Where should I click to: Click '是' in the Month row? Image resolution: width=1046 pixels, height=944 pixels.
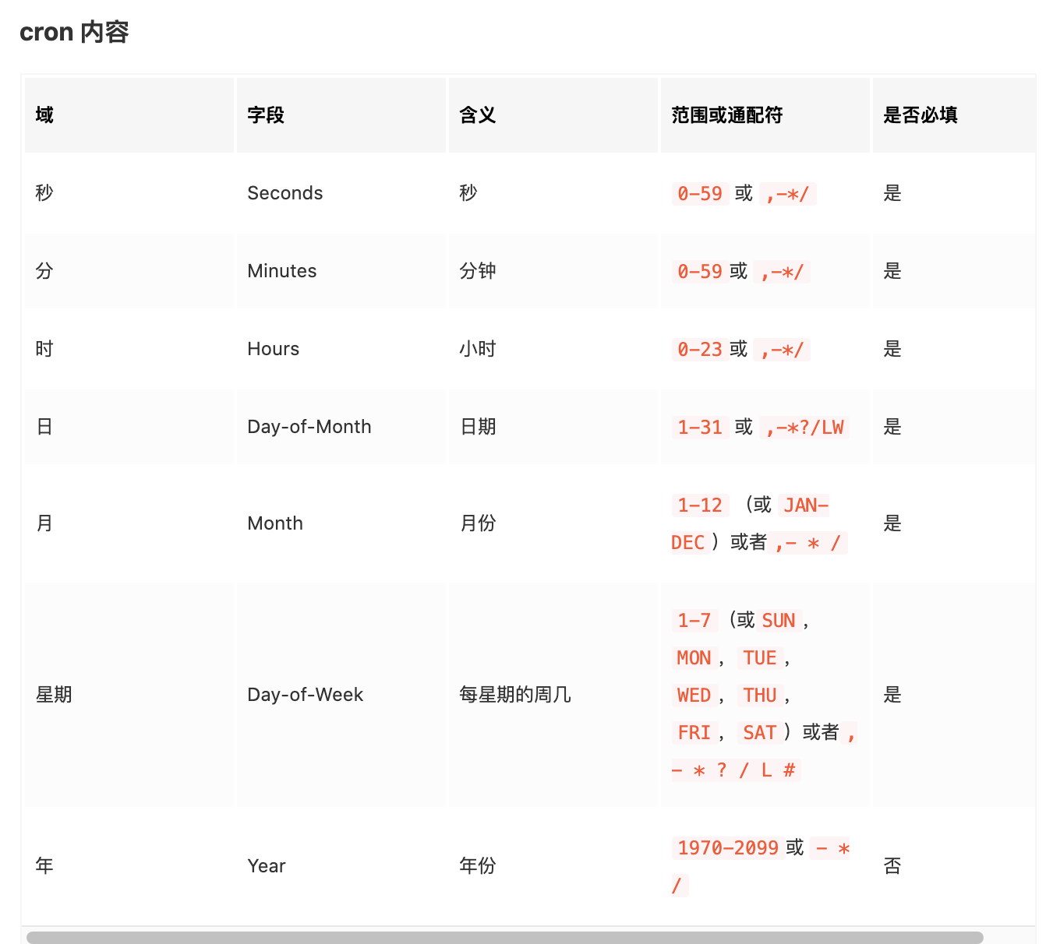coord(892,523)
